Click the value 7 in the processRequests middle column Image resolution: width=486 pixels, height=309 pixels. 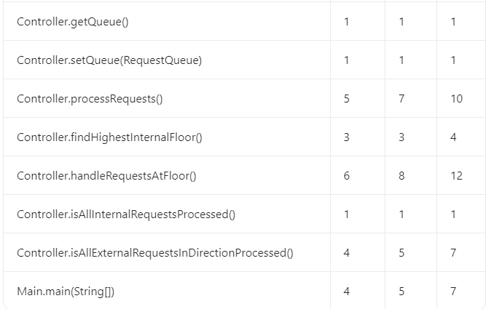point(401,99)
